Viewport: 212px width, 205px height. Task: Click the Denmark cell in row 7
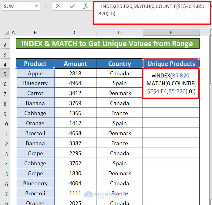coord(119,93)
